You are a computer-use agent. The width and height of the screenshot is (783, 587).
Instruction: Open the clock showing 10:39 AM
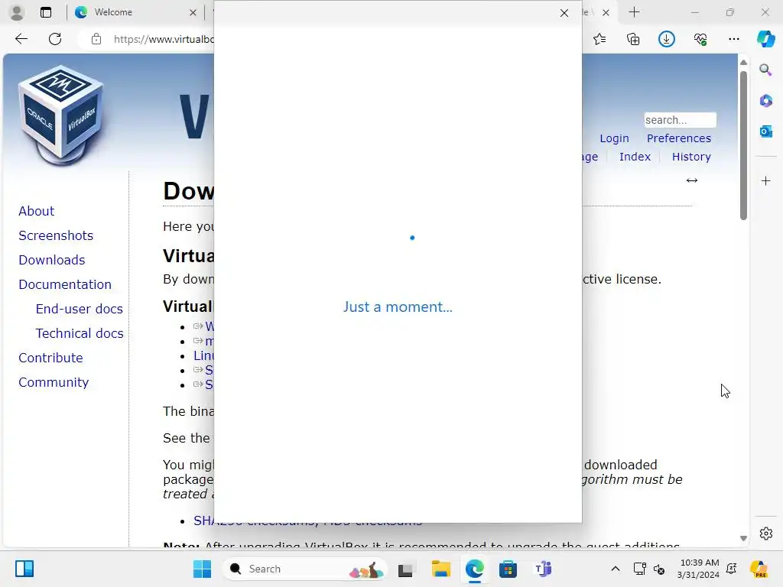699,569
